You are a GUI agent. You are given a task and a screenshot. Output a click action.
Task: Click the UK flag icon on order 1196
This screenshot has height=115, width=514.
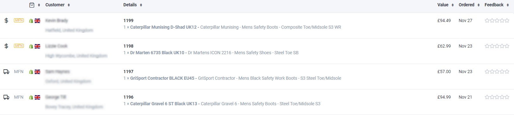pyautogui.click(x=37, y=97)
